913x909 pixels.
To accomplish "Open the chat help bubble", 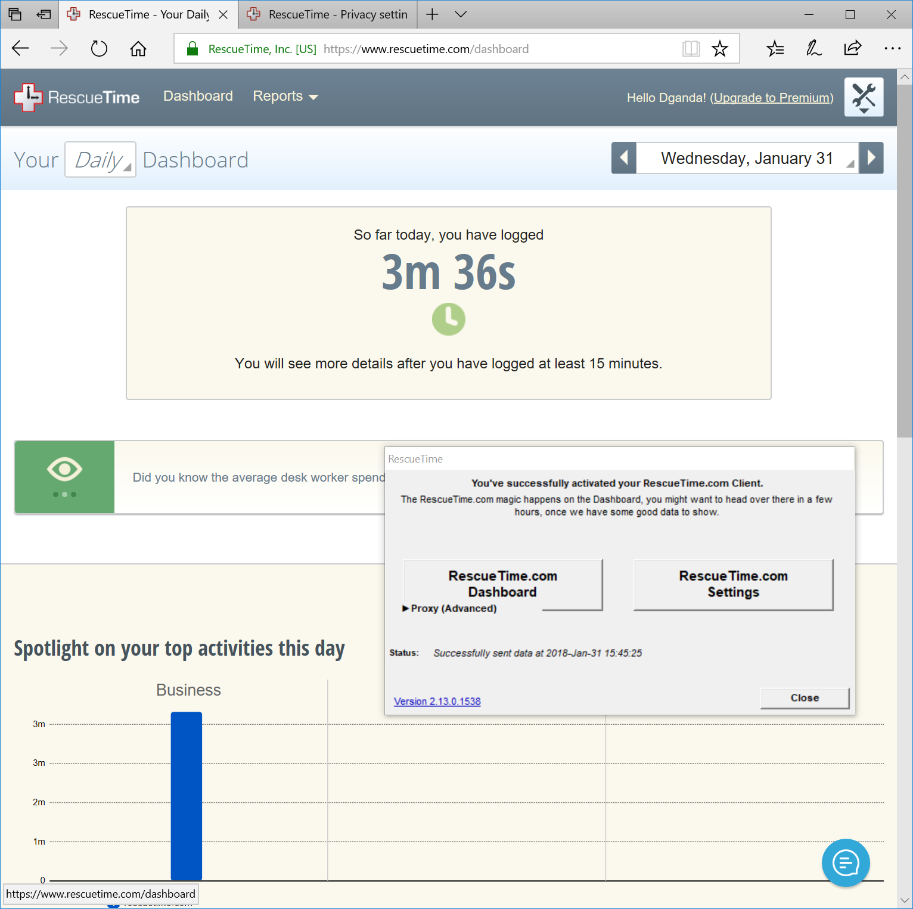I will [x=846, y=863].
